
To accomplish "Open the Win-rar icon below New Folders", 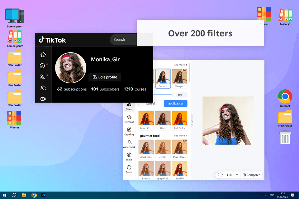I will (x=15, y=120).
